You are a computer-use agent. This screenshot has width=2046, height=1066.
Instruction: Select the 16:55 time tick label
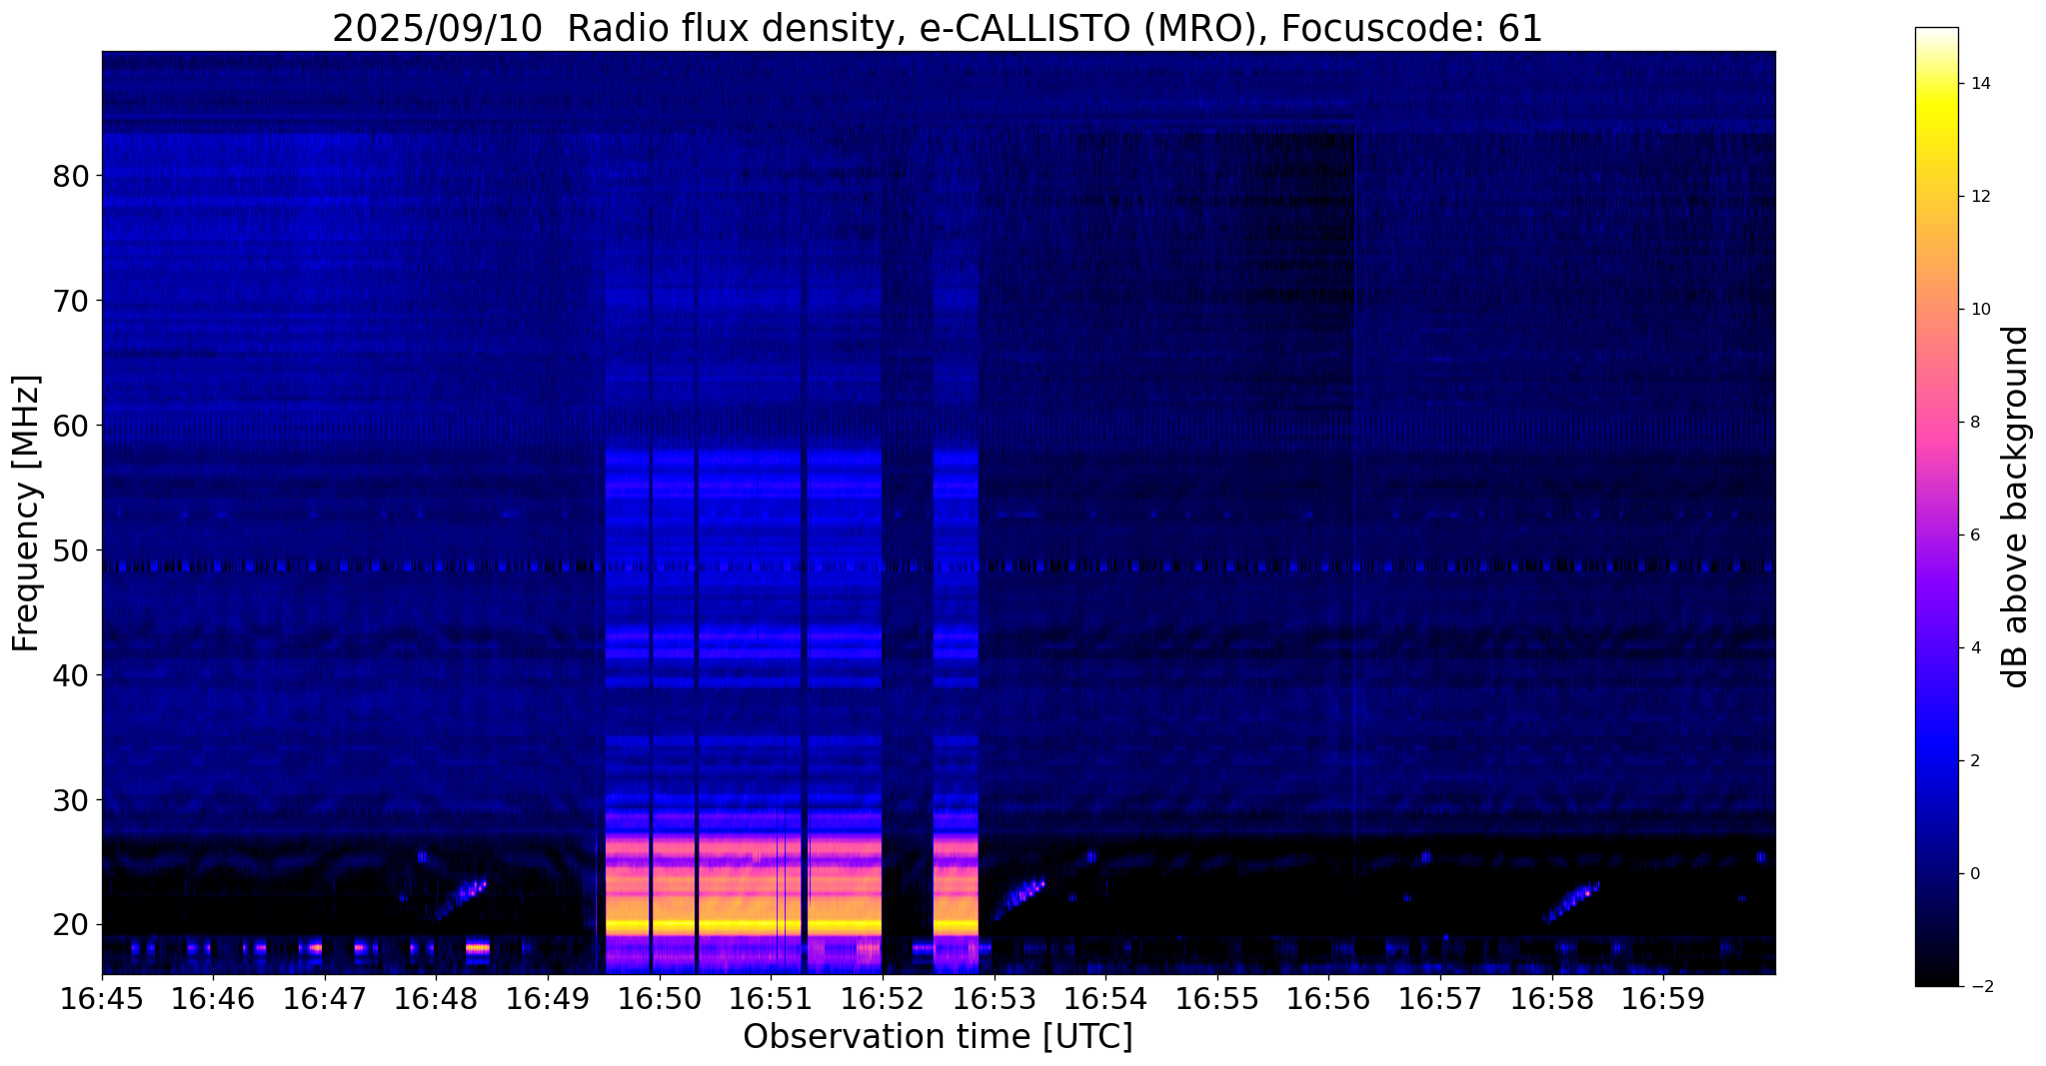1217,999
